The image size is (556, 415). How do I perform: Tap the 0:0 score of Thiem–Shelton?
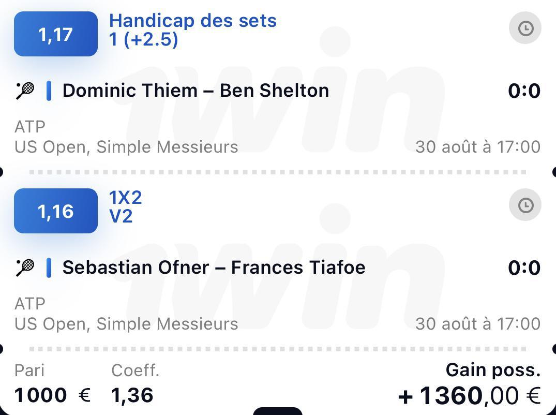(524, 91)
